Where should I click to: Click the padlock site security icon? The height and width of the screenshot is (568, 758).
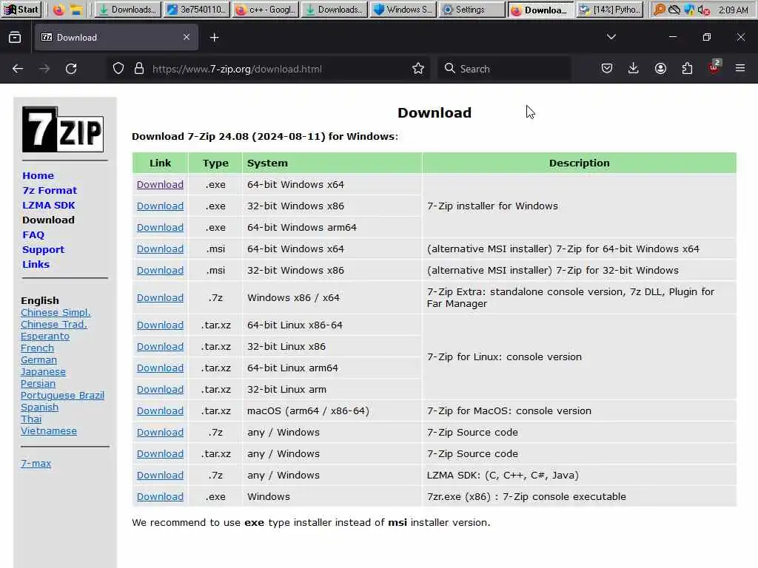[x=139, y=68]
